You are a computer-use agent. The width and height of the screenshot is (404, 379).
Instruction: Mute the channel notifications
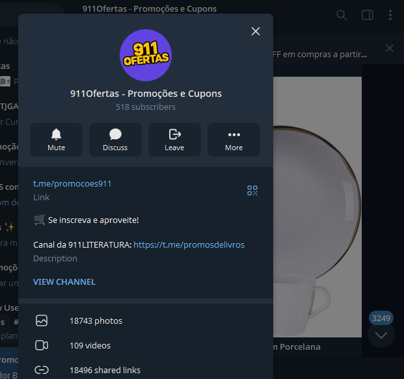pos(56,140)
